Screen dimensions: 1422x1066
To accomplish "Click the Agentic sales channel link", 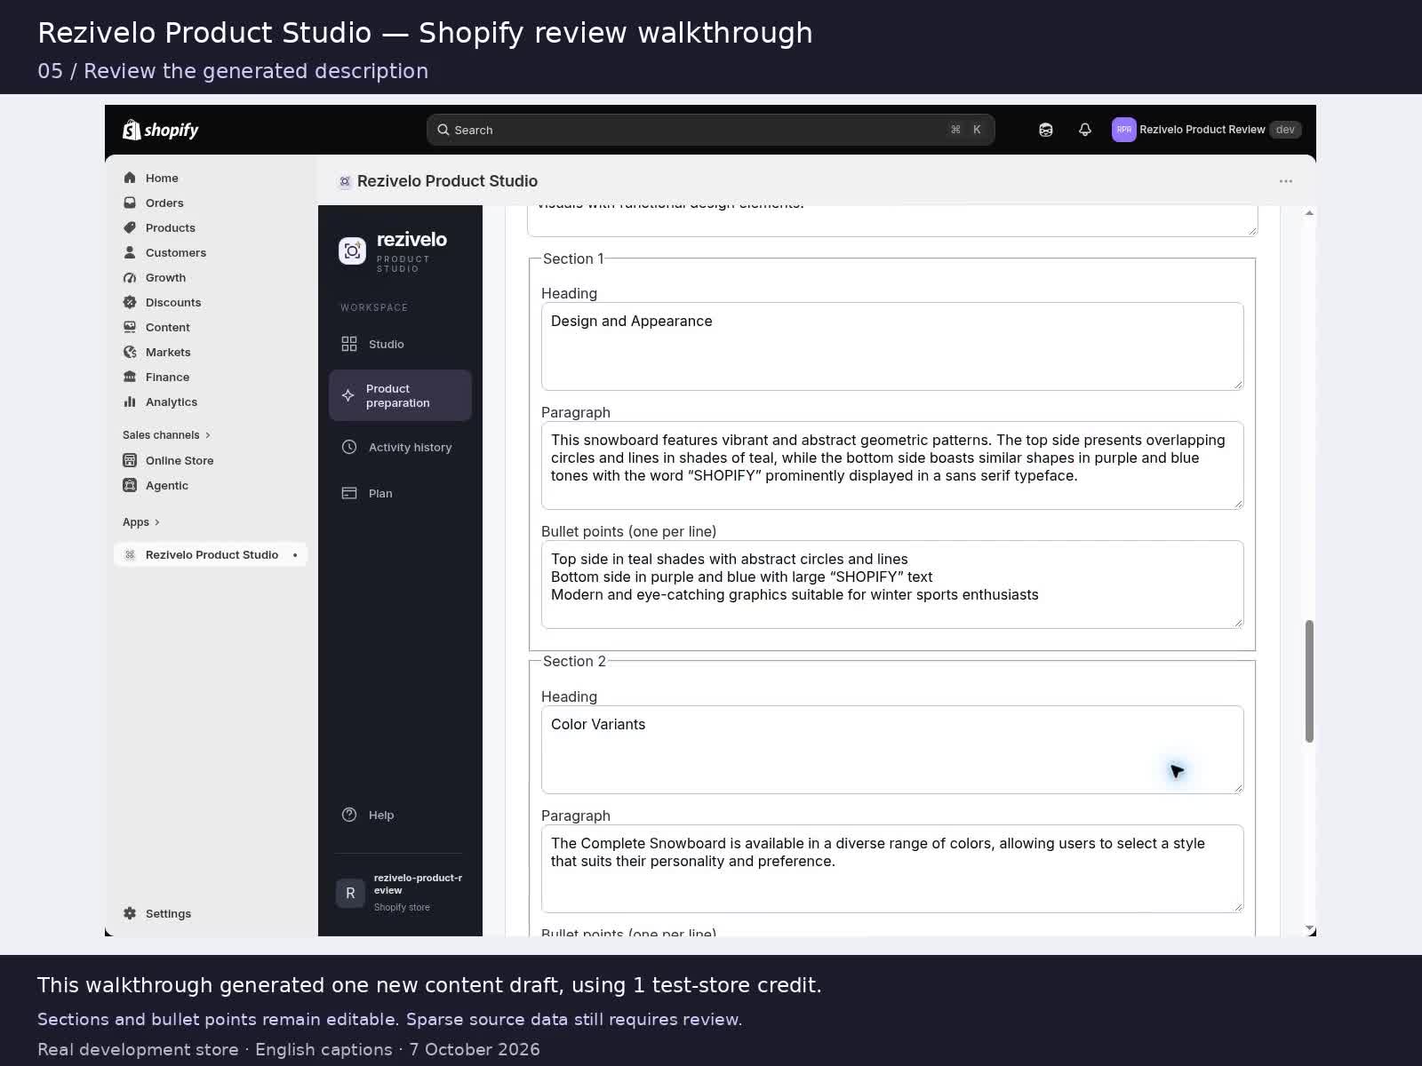I will (x=167, y=485).
